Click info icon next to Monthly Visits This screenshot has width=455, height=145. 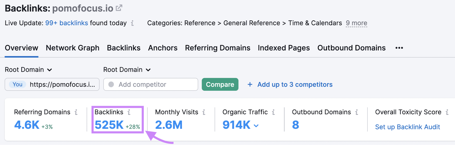click(x=204, y=112)
